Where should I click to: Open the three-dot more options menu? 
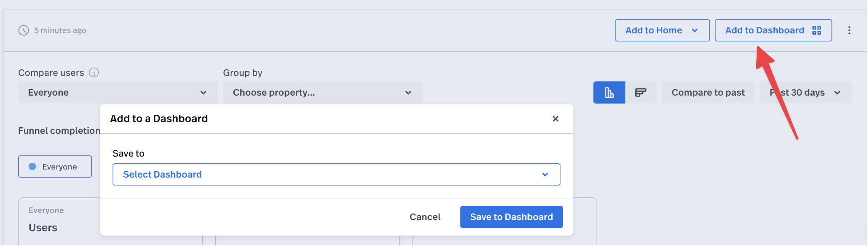point(849,30)
